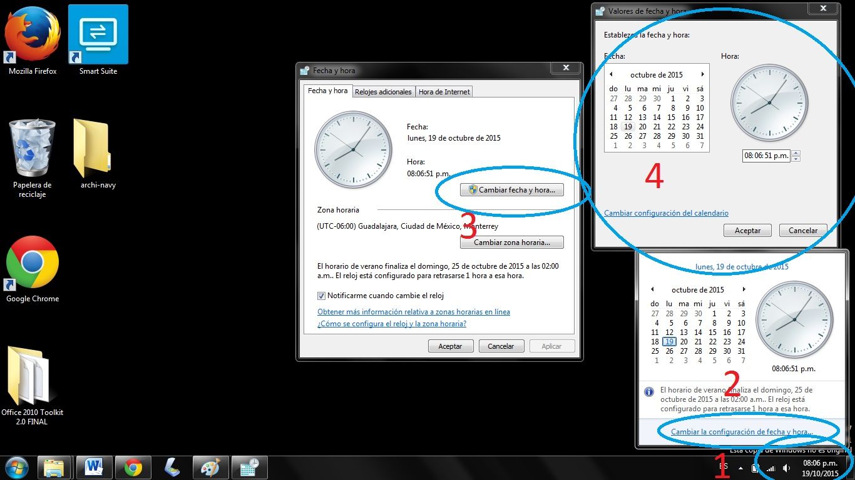Open the volume speaker icon in system tray
The image size is (855, 480).
786,468
